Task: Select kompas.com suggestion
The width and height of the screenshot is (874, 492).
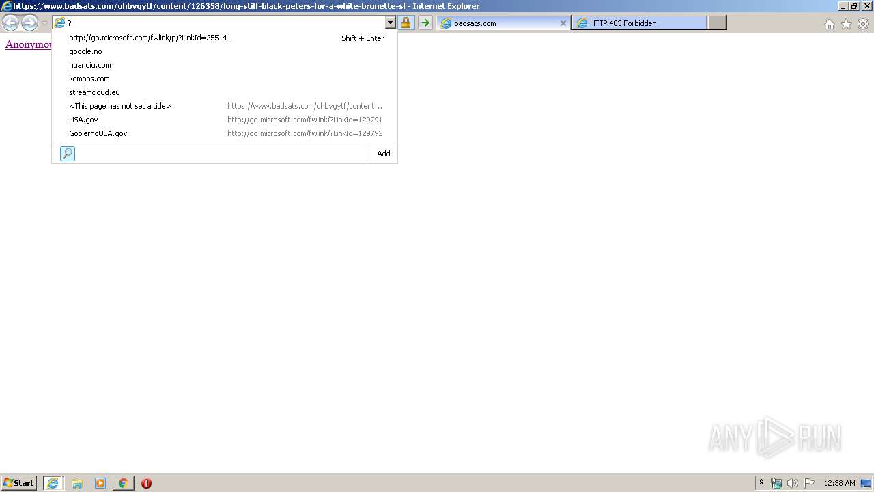Action: [225, 79]
